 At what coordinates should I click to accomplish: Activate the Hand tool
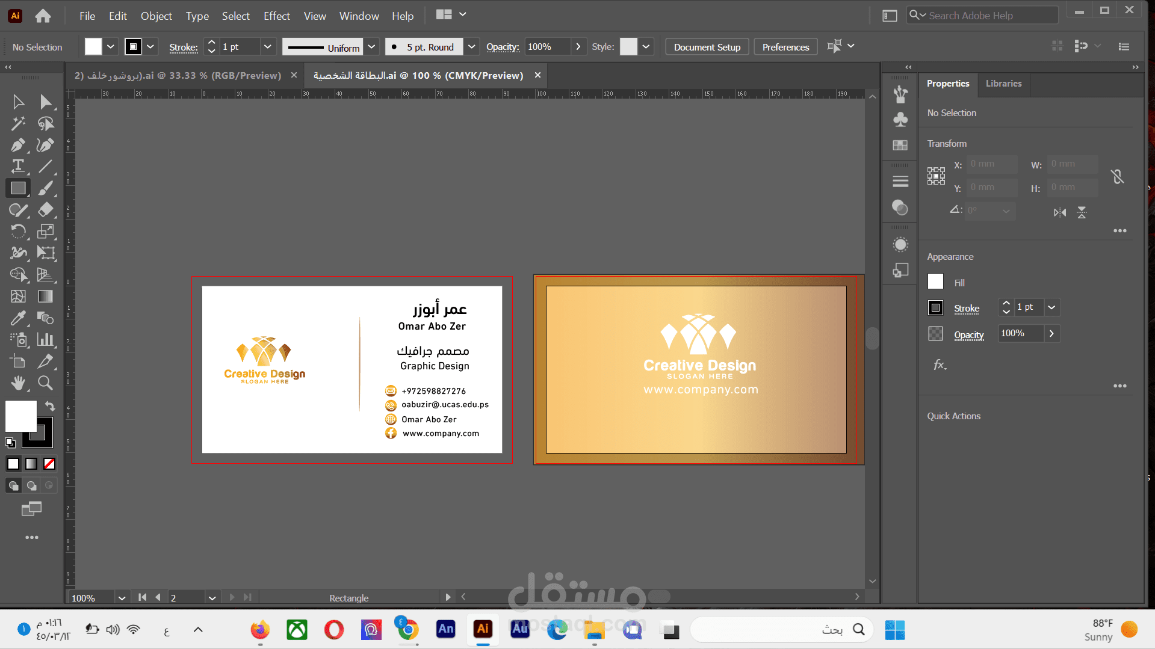18,383
